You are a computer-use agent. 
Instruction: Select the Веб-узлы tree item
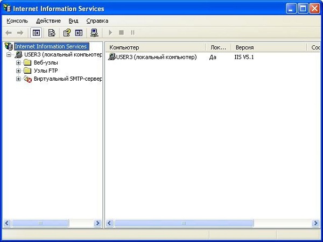coord(46,62)
